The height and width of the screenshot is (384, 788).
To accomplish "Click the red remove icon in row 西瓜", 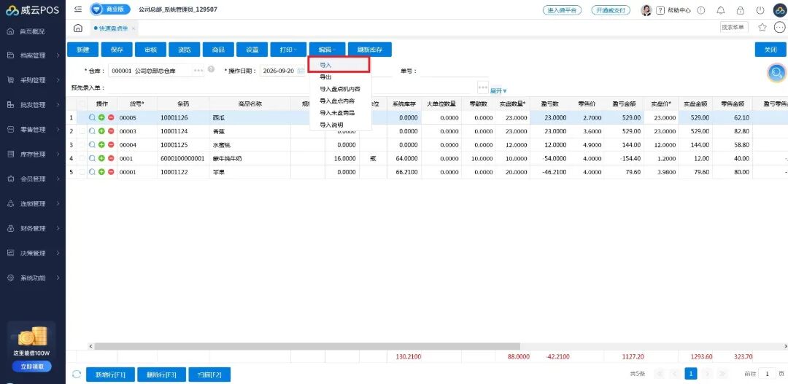I will click(x=111, y=117).
